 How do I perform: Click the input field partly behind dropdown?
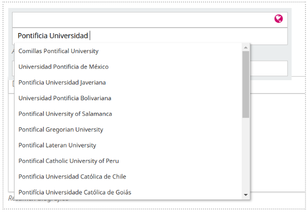[x=268, y=68]
